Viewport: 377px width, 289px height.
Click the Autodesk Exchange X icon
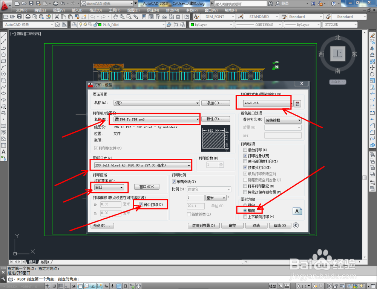click(x=313, y=3)
